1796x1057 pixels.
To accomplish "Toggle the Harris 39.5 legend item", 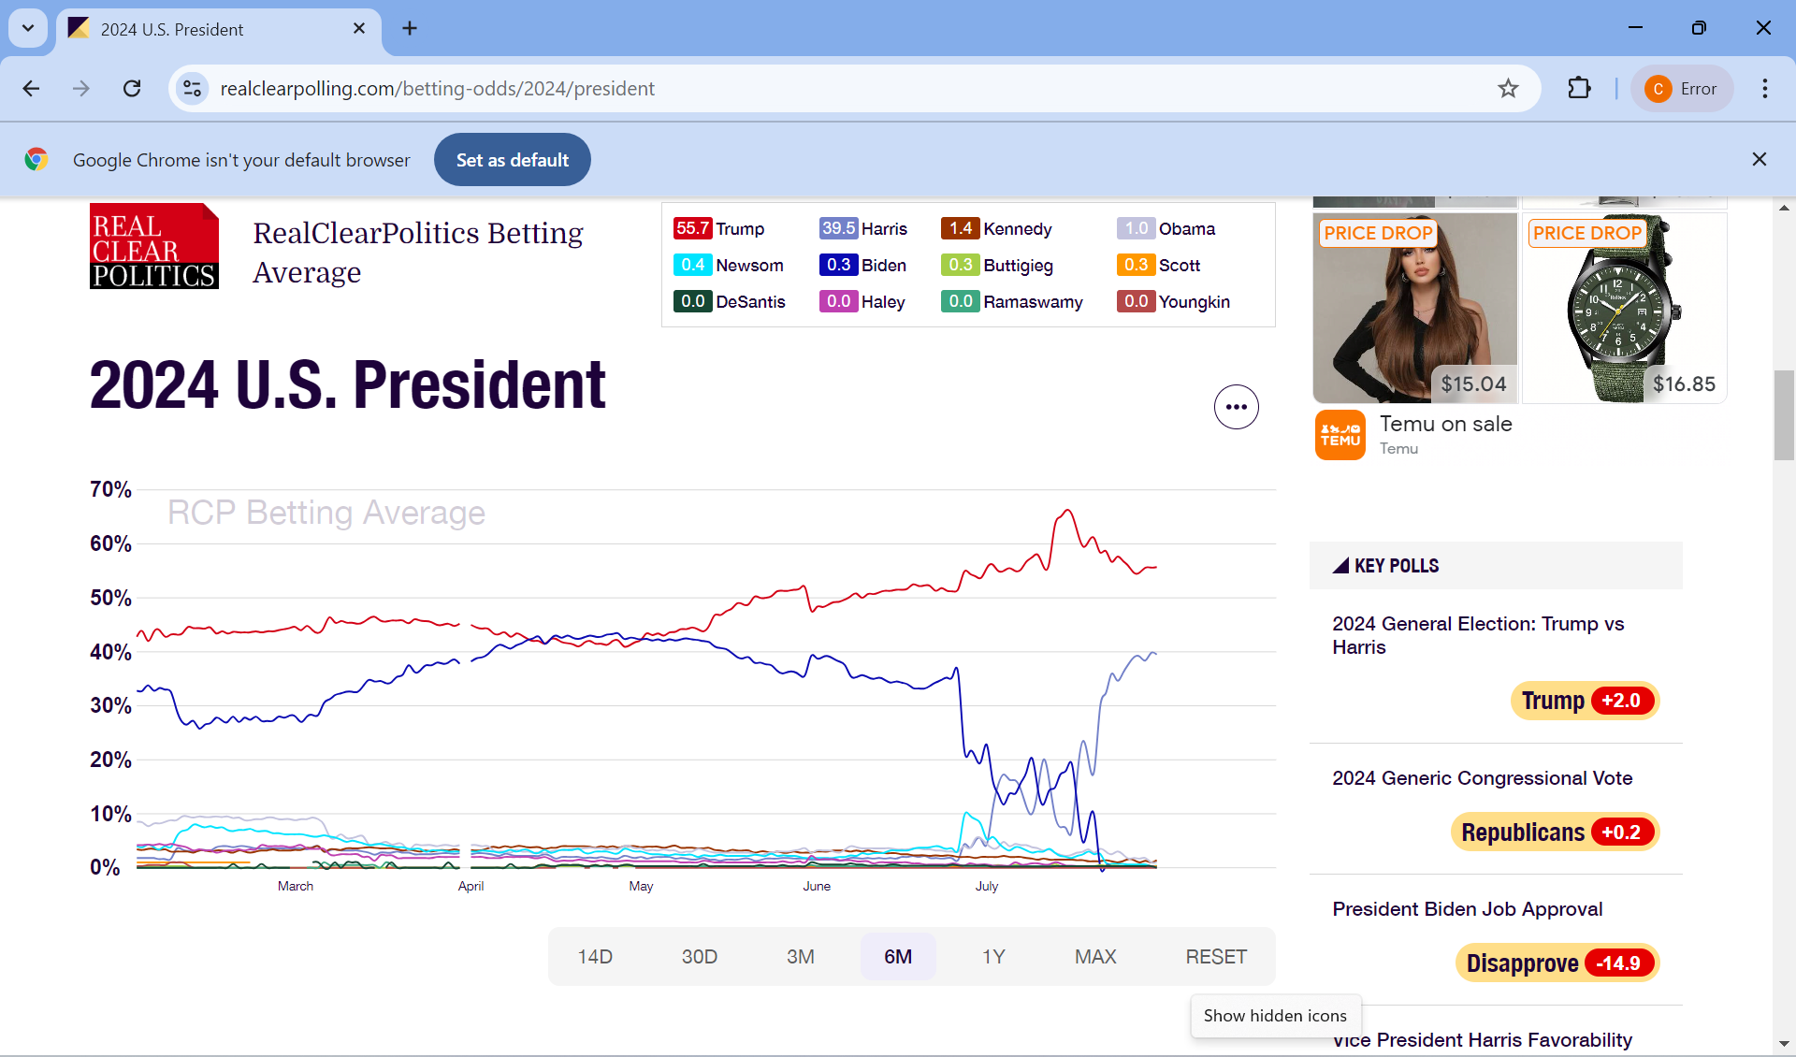I will (x=863, y=229).
